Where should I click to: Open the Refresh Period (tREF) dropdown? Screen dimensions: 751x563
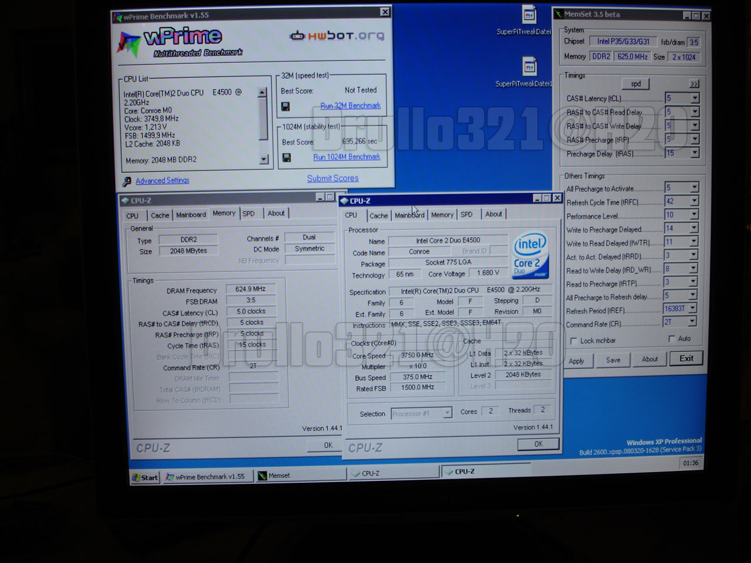coord(692,308)
